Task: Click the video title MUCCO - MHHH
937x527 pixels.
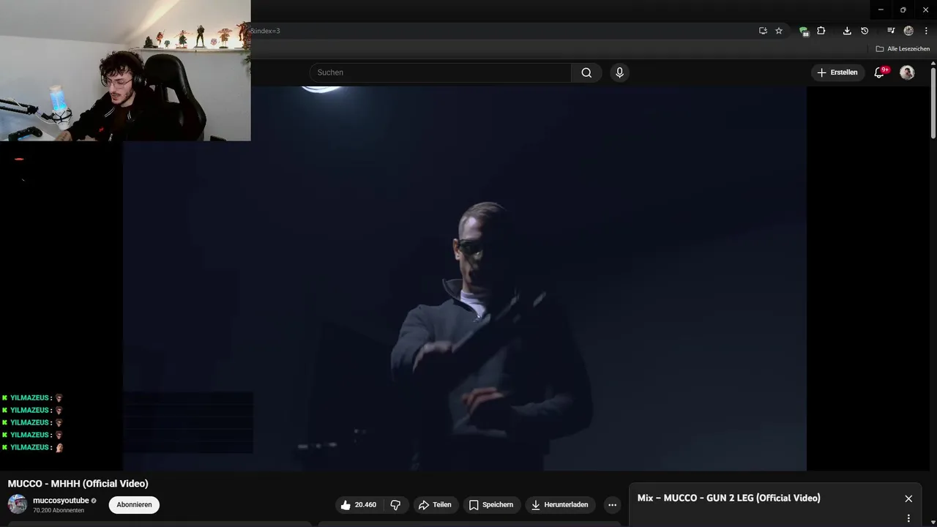Action: (78, 484)
